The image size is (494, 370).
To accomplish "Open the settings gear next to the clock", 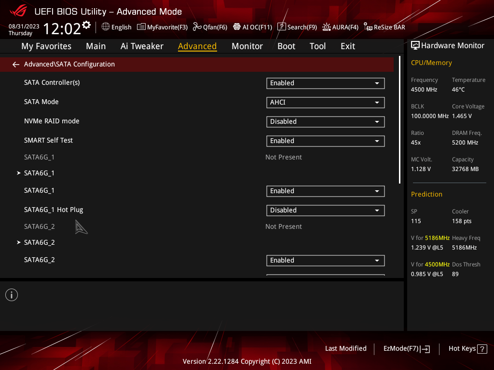I will [x=86, y=25].
